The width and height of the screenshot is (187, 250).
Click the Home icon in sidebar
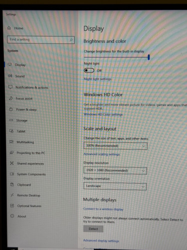9,28
